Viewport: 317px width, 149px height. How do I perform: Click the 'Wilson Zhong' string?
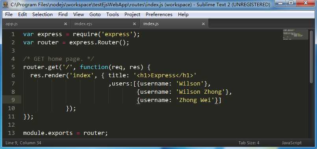coord(200,92)
